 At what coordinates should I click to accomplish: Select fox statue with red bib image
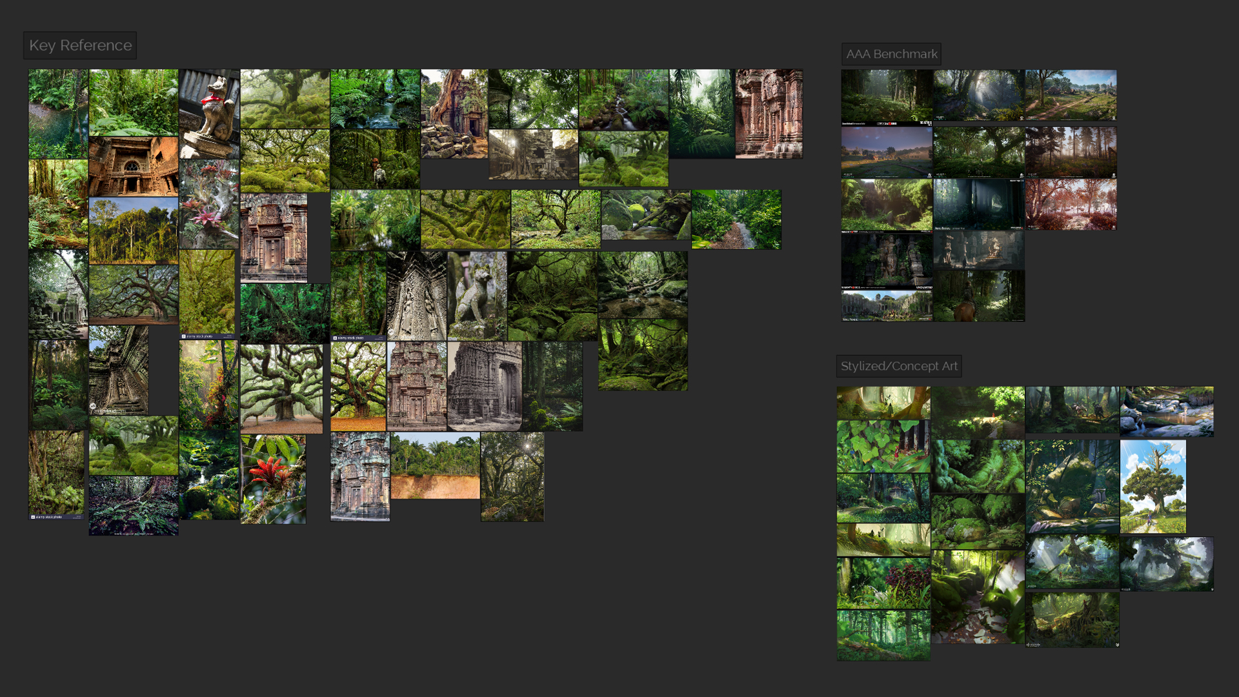[209, 114]
